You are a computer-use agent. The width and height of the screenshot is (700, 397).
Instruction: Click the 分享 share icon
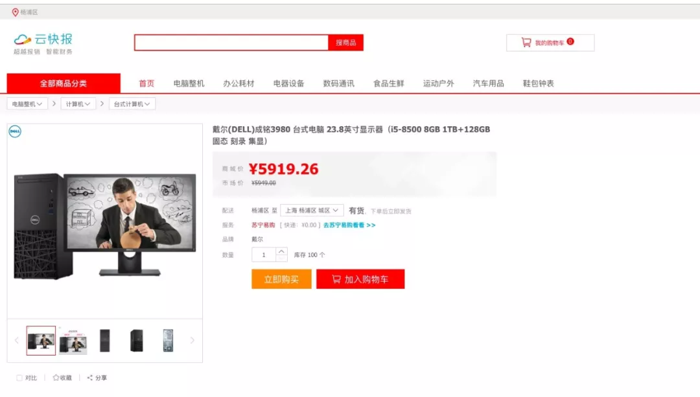click(x=89, y=378)
